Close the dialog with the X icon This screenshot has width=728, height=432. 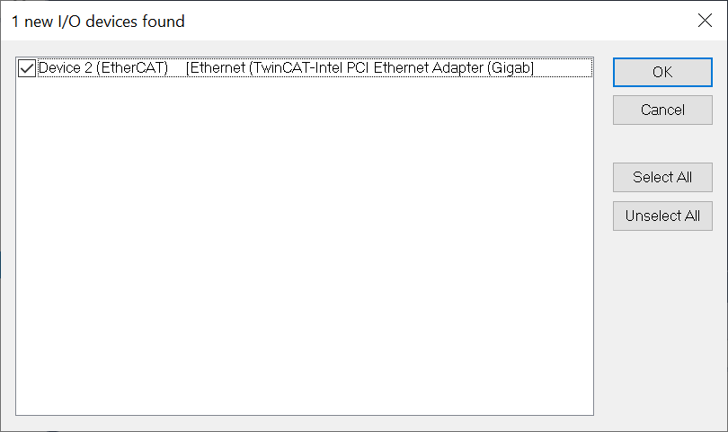click(x=705, y=21)
